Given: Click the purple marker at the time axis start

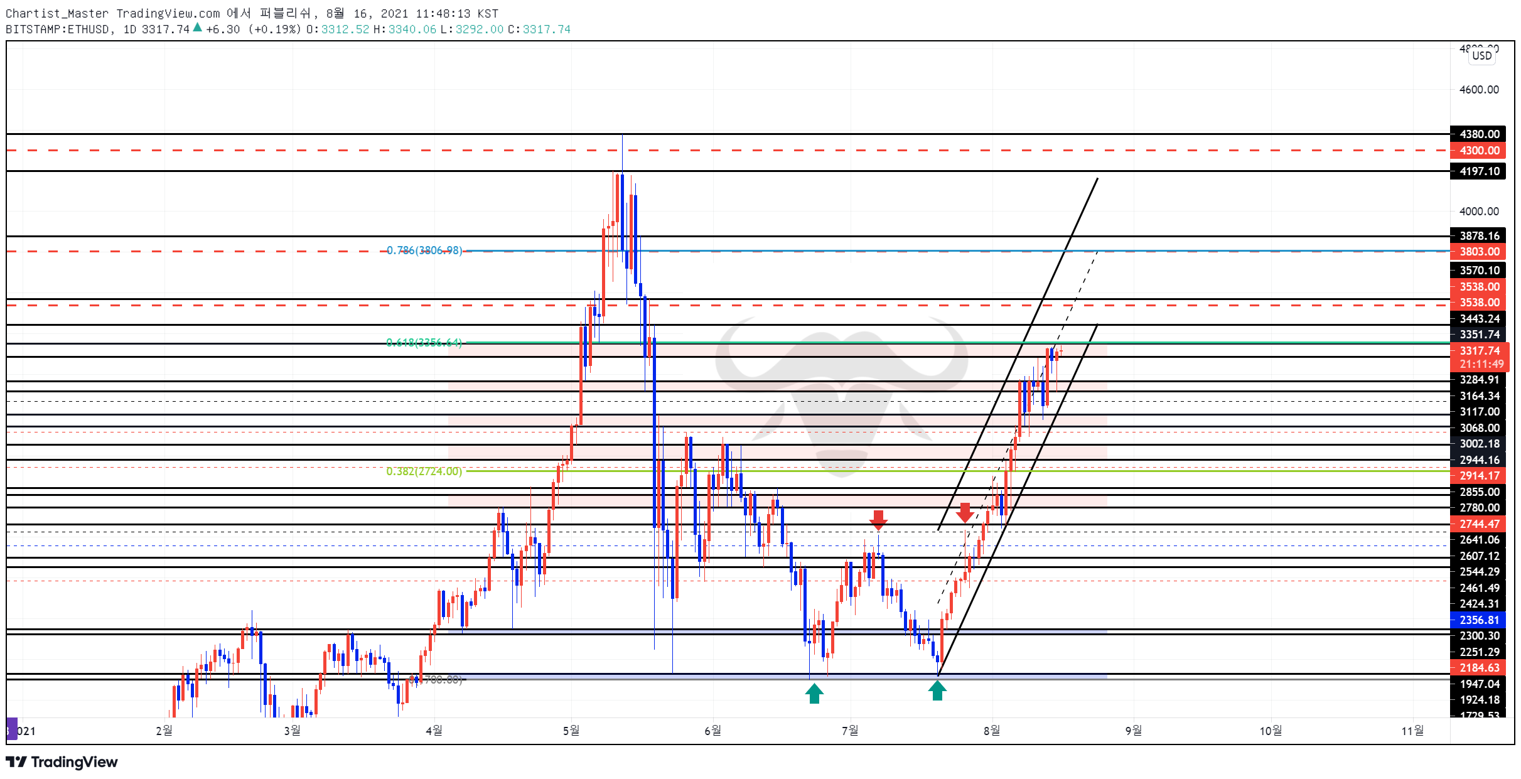Looking at the screenshot, I should [12, 729].
